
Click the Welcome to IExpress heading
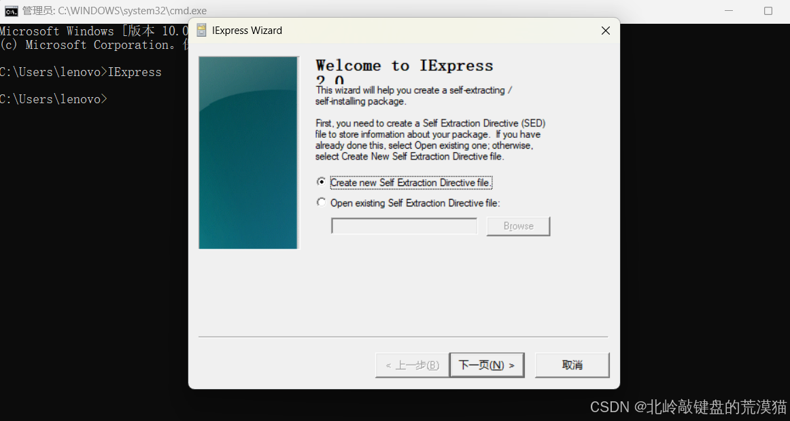pos(404,72)
